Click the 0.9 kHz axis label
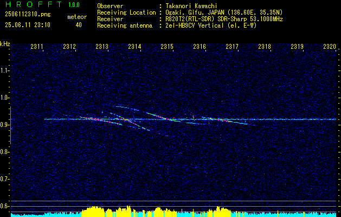The height and width of the screenshot is (217, 341). pyautogui.click(x=4, y=125)
